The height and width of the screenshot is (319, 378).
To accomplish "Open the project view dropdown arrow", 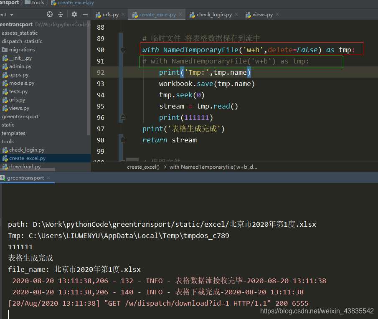I will coord(12,15).
